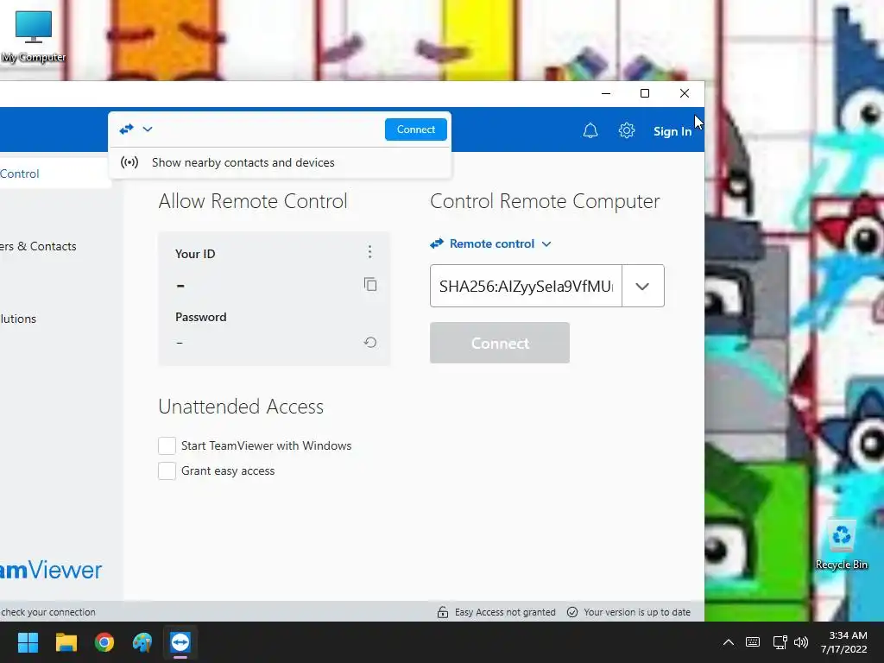Click the blue Connect button in search bar
The image size is (884, 663).
click(x=416, y=129)
